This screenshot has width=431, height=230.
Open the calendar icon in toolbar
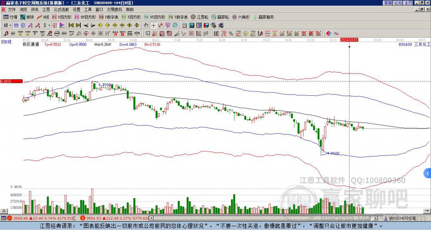(x=184, y=26)
